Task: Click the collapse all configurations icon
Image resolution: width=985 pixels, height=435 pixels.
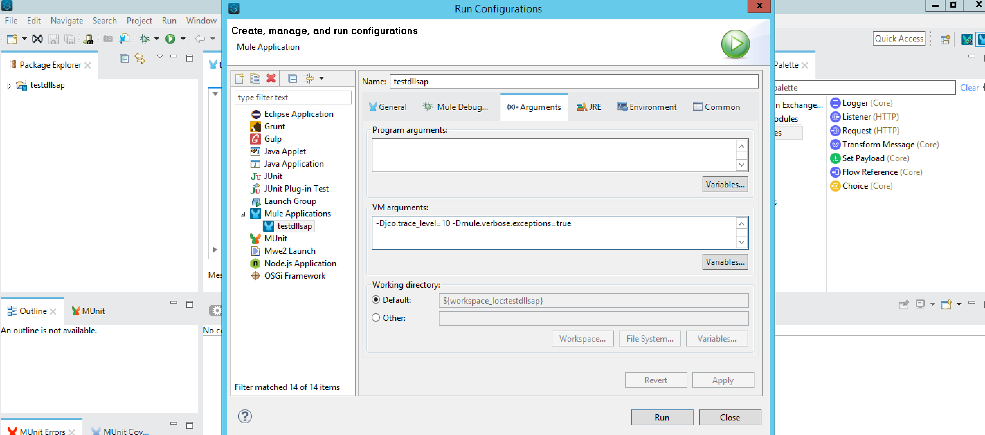Action: coord(292,78)
